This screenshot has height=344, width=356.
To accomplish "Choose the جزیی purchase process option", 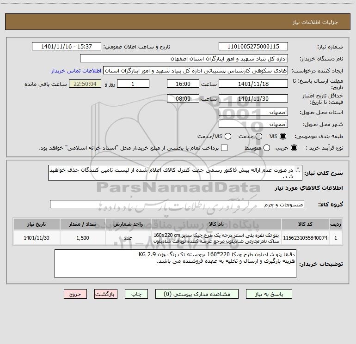I will pyautogui.click(x=294, y=148).
